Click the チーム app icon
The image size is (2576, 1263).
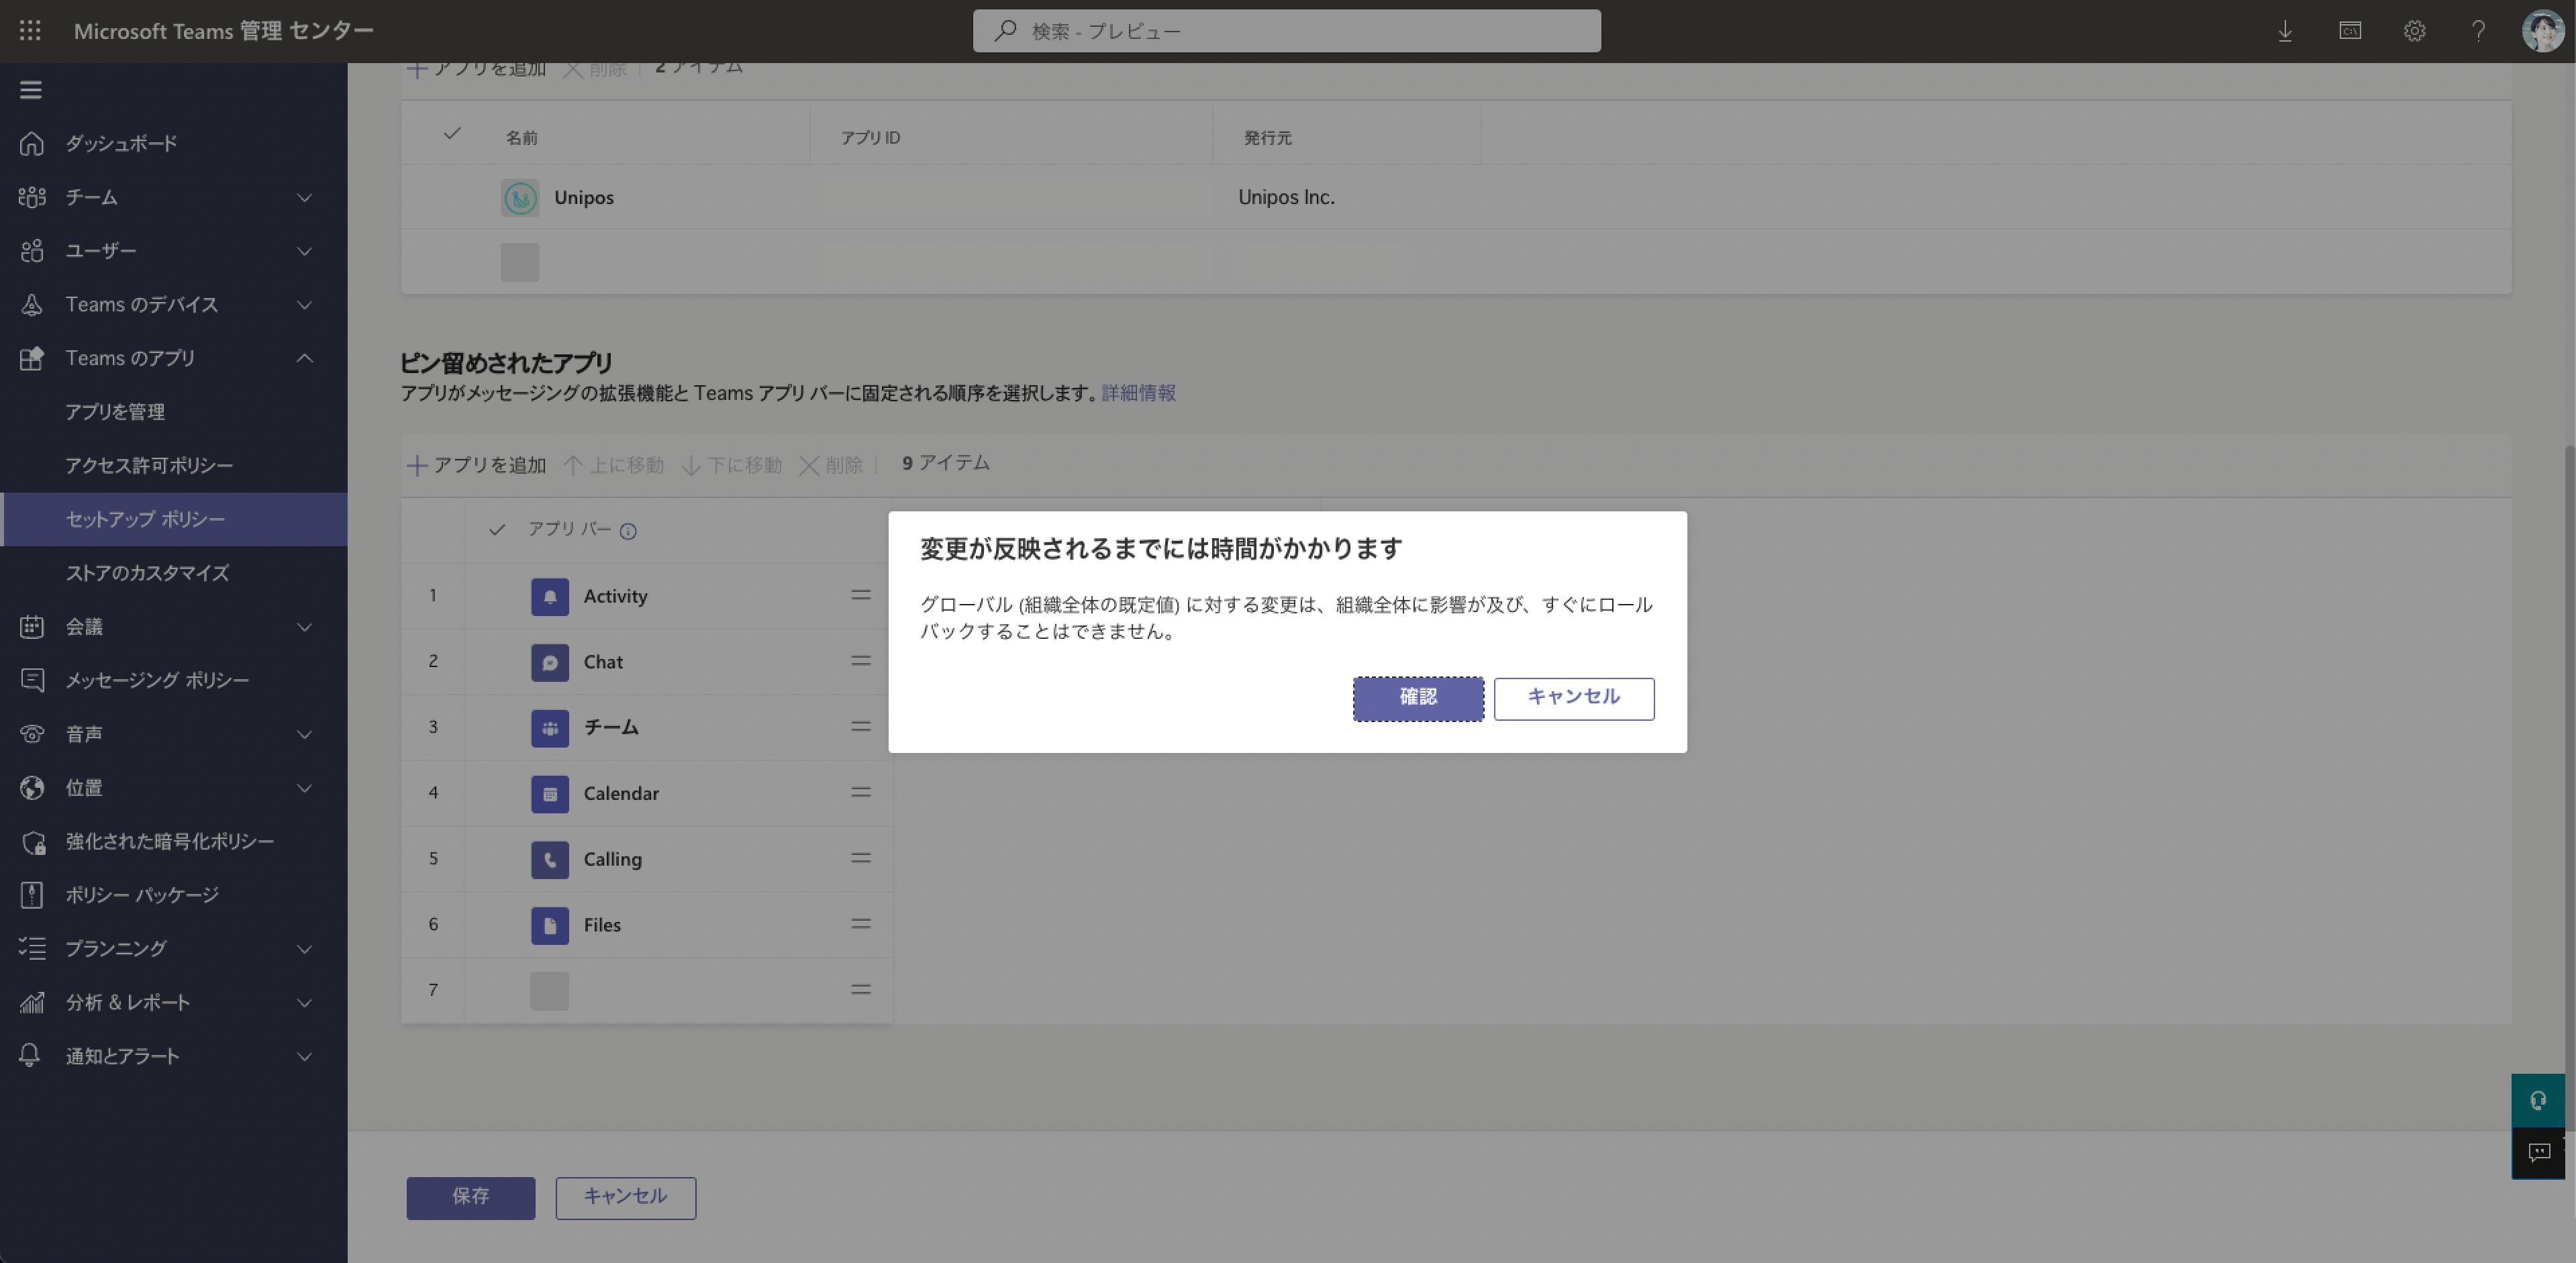point(550,728)
